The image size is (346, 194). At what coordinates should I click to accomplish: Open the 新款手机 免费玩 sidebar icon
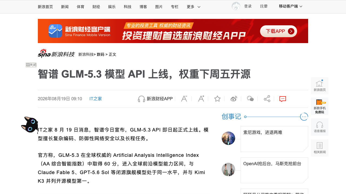point(320,106)
